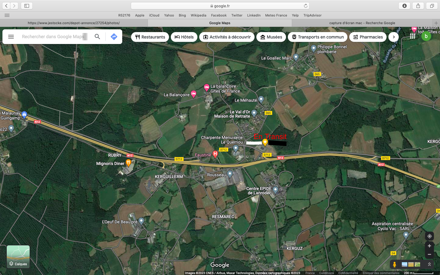Screen dimensions: 440x275
Task: Open the Safari downloads icon
Action: tap(404, 6)
